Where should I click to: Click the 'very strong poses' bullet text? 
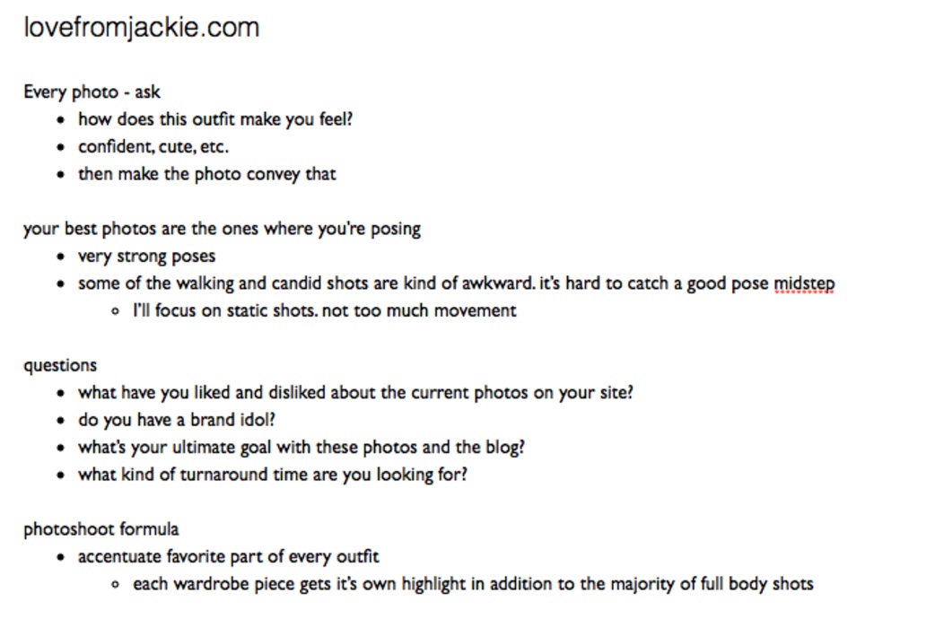146,257
